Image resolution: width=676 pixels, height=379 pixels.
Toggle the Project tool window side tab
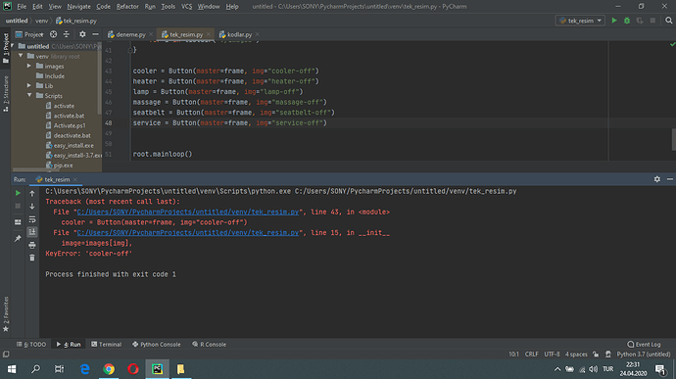(6, 48)
